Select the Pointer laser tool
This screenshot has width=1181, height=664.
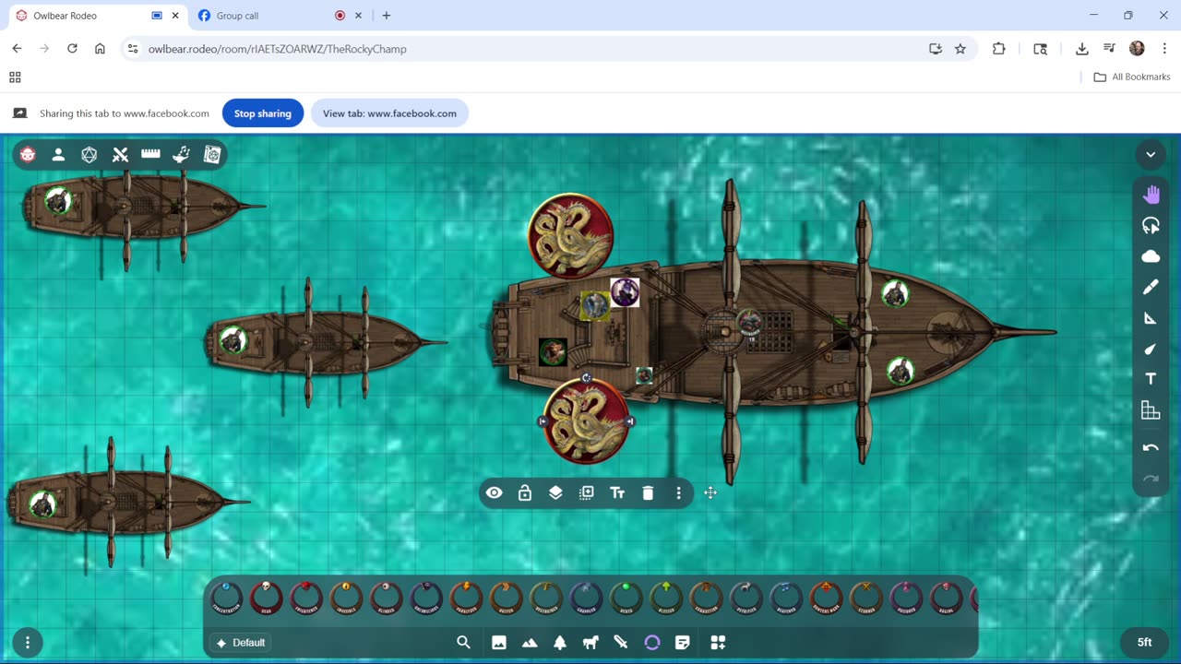(x=1151, y=349)
